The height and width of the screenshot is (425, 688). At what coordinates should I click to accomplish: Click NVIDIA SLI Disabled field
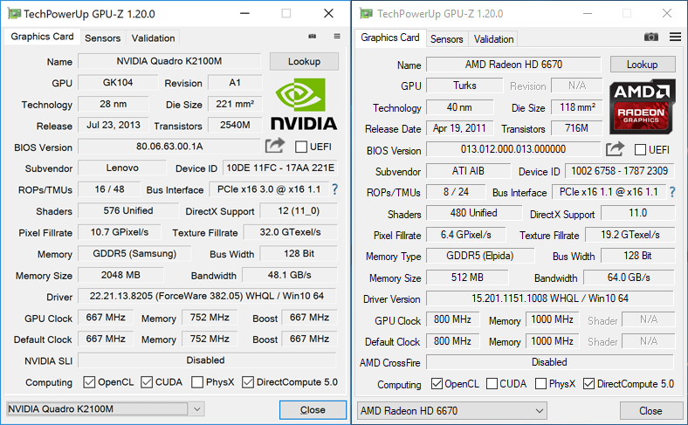click(x=207, y=360)
